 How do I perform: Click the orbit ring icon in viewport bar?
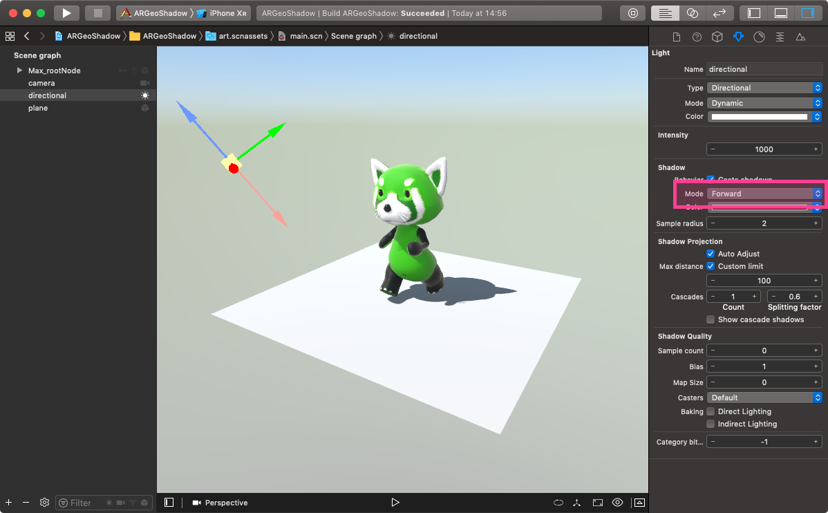558,503
